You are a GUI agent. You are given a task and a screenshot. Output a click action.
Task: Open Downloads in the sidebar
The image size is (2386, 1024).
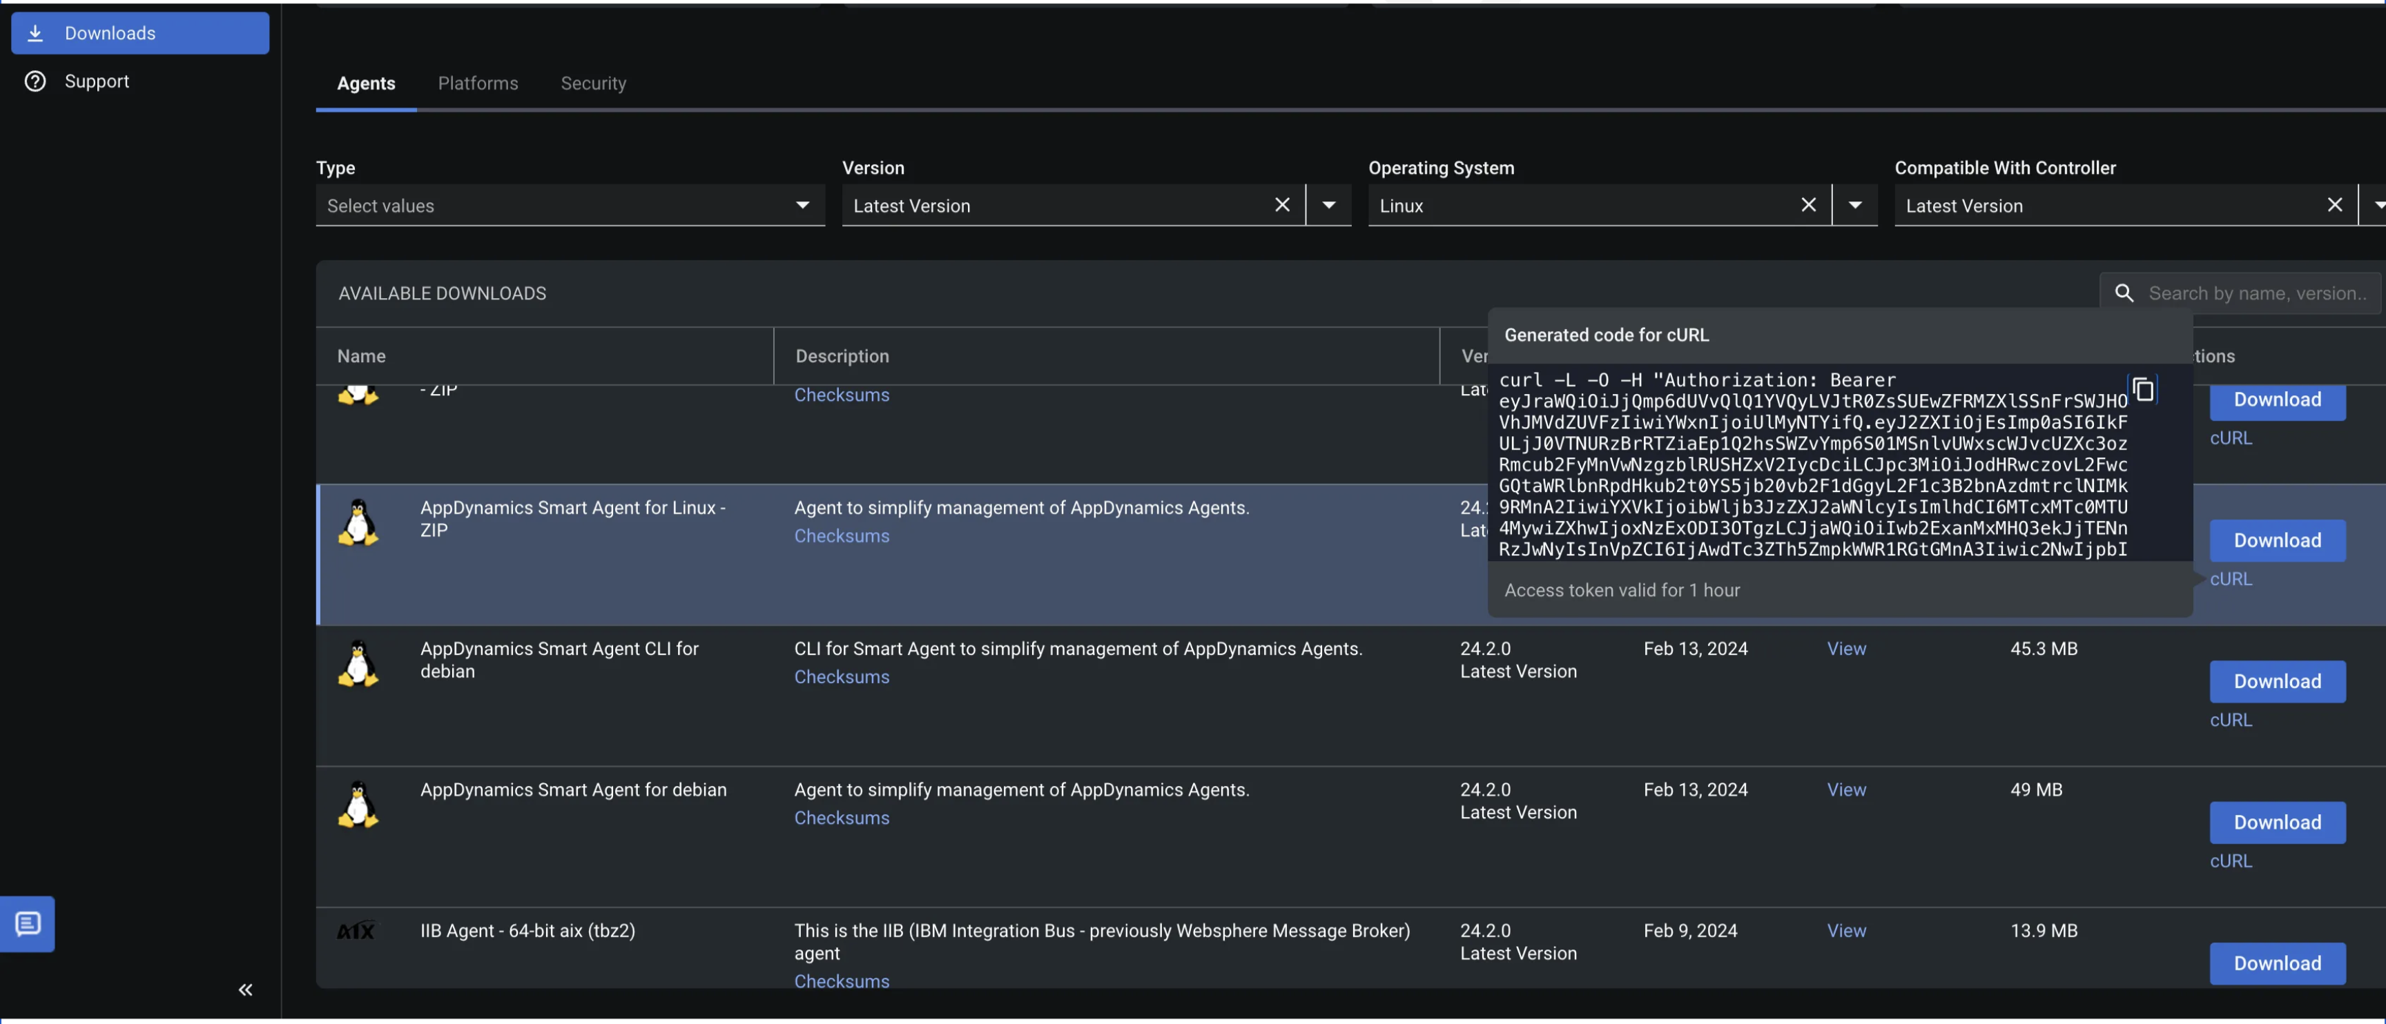[140, 33]
